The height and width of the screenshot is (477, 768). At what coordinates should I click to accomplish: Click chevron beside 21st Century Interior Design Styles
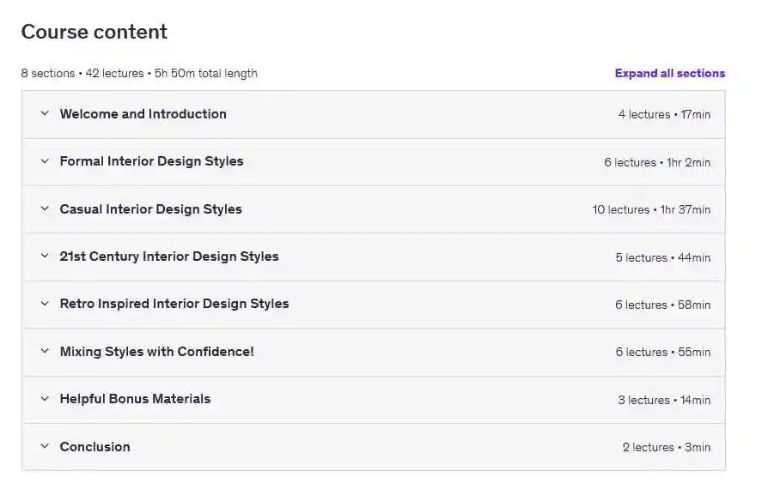(x=45, y=257)
